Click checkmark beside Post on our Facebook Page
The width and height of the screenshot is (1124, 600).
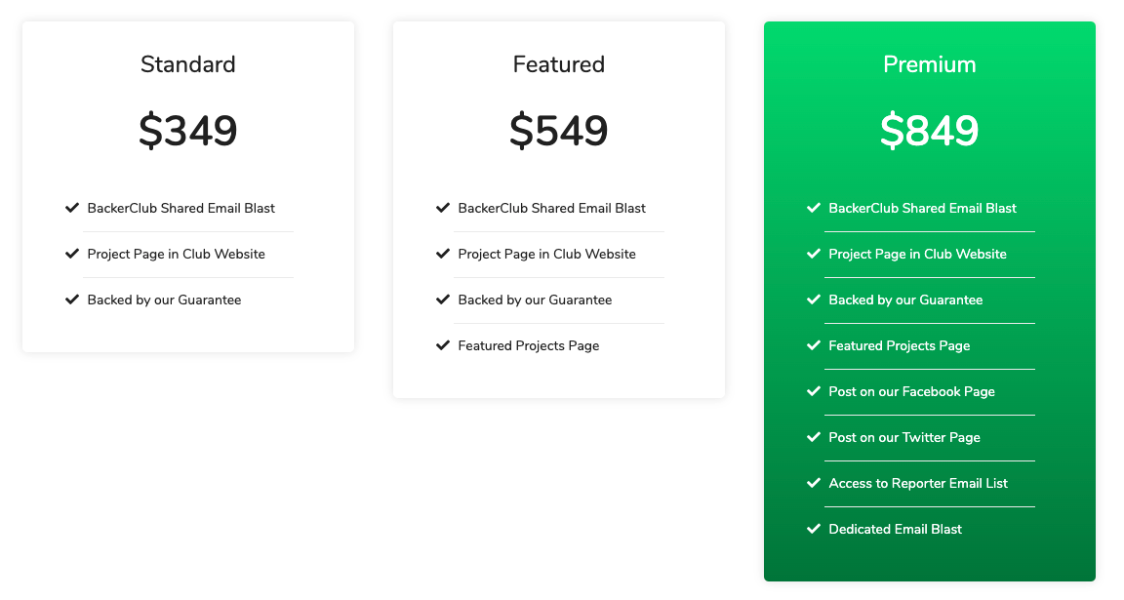(813, 391)
